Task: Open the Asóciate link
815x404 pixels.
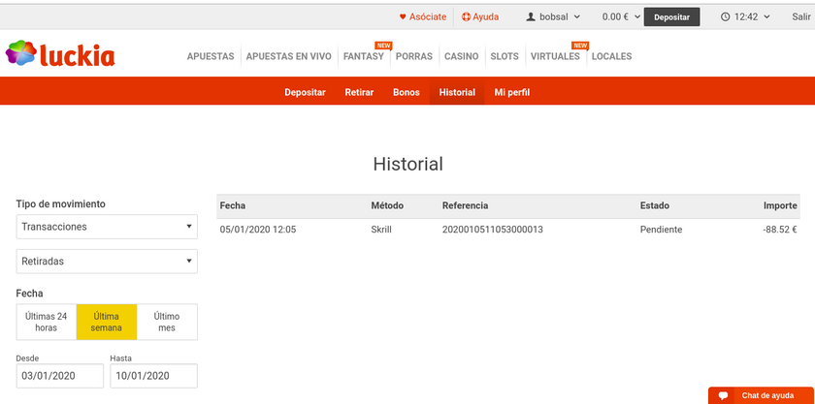Action: (x=427, y=16)
